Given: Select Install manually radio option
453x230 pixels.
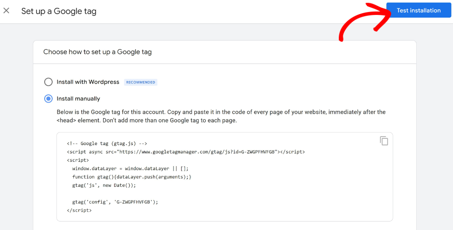Looking at the screenshot, I should (48, 99).
